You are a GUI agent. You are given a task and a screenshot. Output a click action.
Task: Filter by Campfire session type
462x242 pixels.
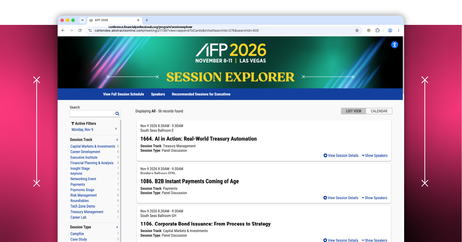pyautogui.click(x=77, y=234)
